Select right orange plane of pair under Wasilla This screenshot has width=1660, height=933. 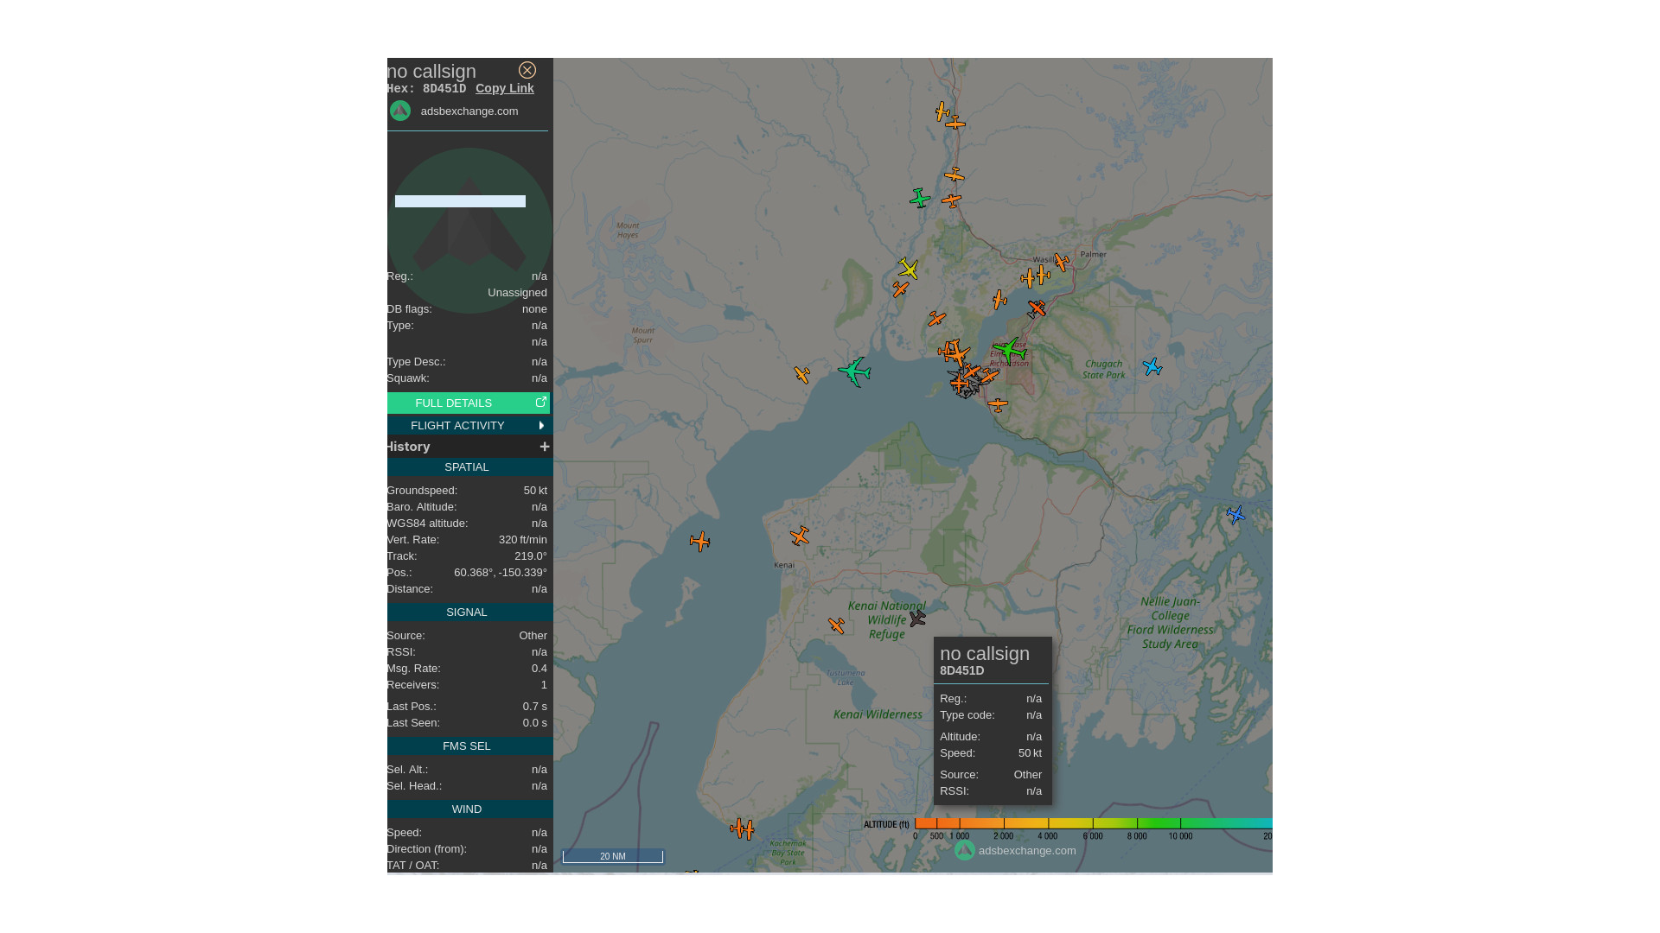pos(1044,276)
